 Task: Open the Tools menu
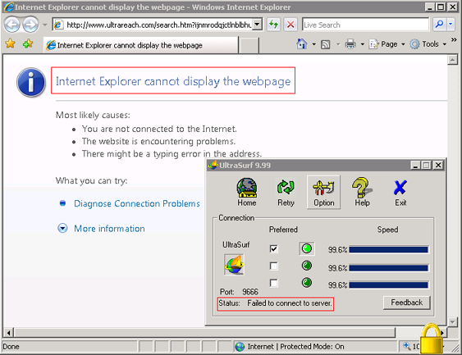click(x=428, y=44)
